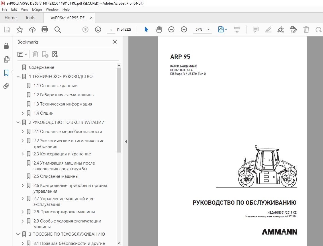
Task: Add a new bookmark icon
Action: click(x=45, y=54)
